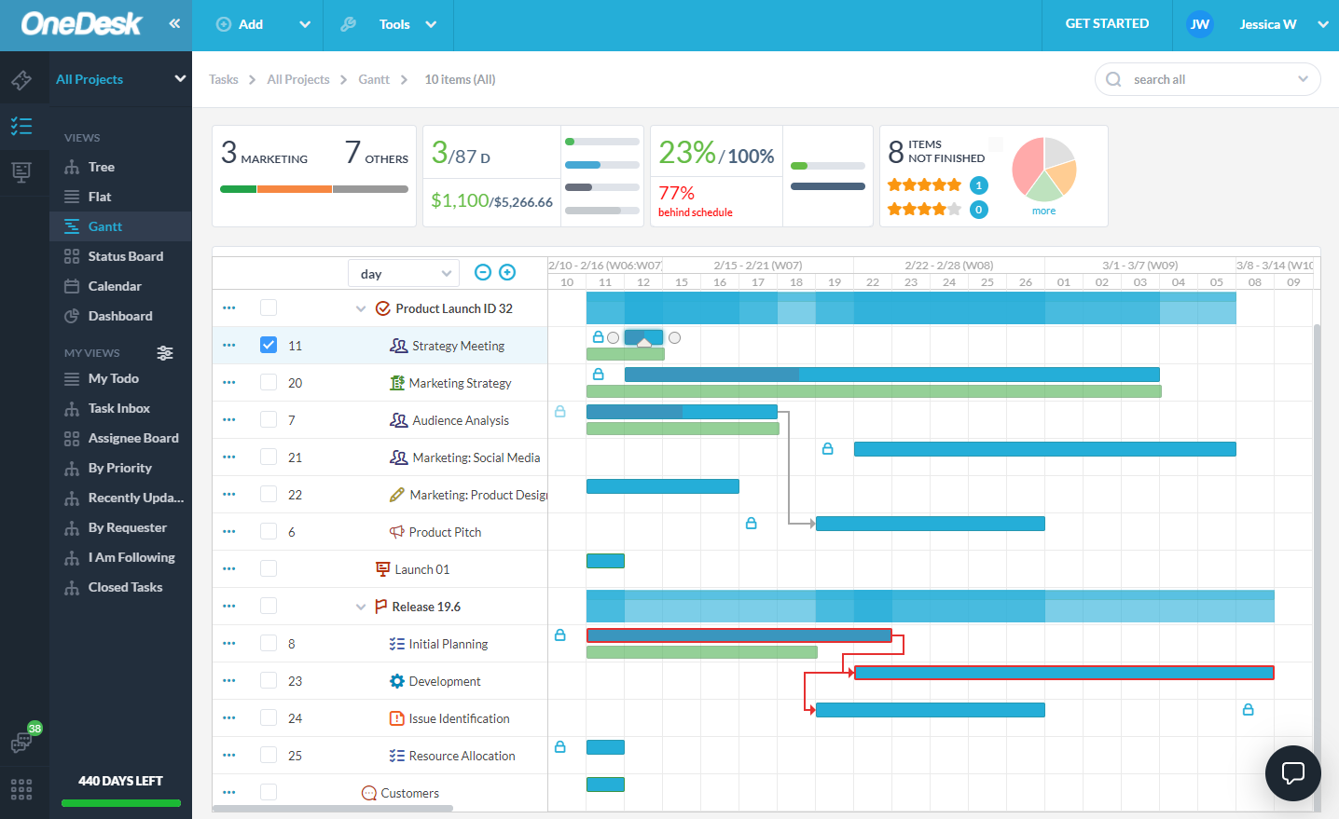Click the lock icon on Audience Analysis row

[x=560, y=411]
